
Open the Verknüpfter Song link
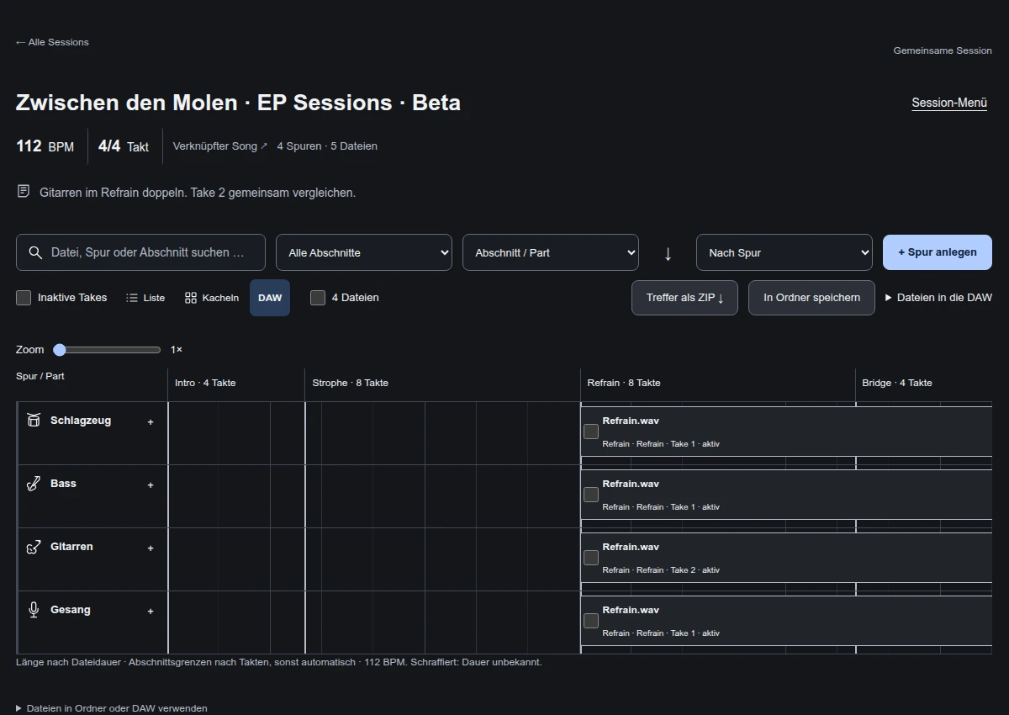pos(220,146)
